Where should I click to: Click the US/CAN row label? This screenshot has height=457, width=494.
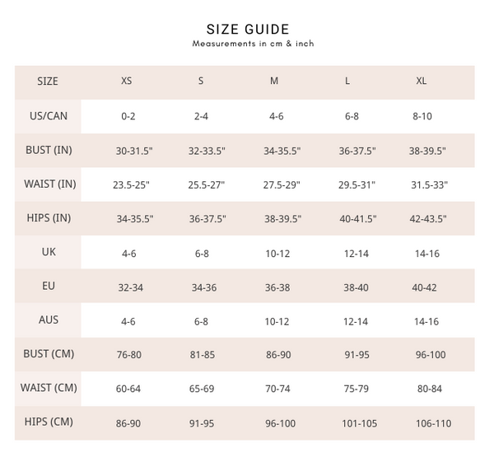49,116
